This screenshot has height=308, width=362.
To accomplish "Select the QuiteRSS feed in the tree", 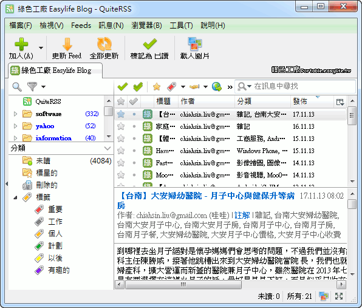I will point(48,101).
